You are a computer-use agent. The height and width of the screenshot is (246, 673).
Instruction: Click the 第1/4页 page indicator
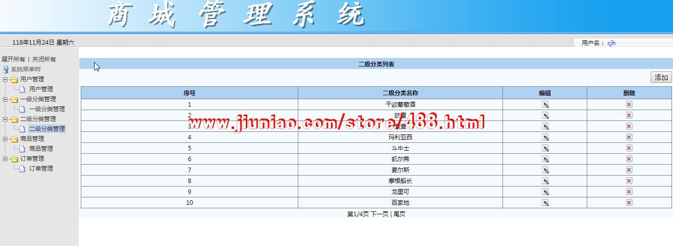click(x=358, y=214)
